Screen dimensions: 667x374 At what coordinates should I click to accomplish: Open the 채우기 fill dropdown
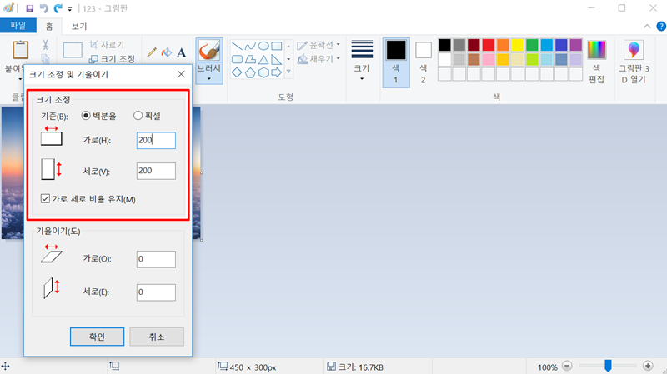tap(318, 59)
